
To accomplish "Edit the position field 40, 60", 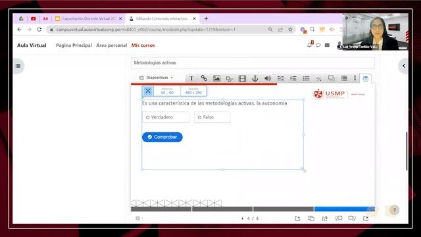I will click(x=167, y=91).
